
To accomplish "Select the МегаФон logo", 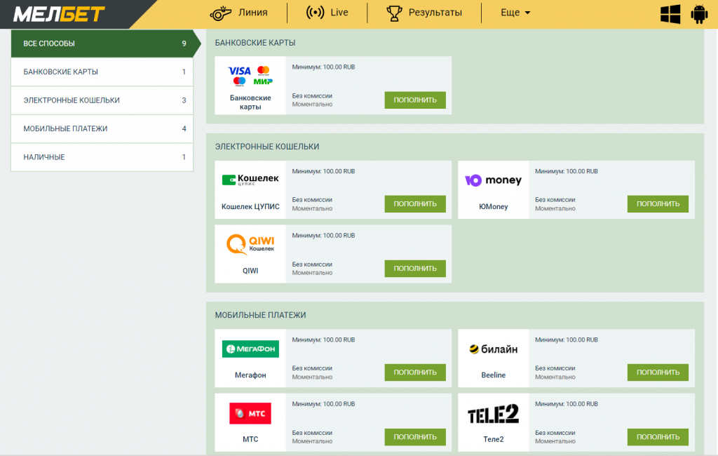I will tap(250, 349).
